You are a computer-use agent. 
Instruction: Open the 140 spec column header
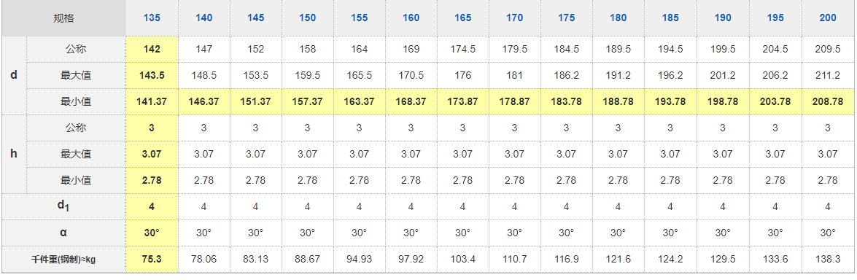pyautogui.click(x=204, y=18)
